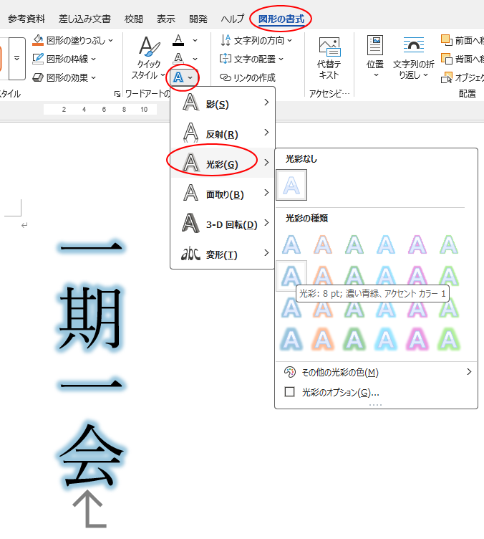The width and height of the screenshot is (484, 539).
Task: Open 文字列の折り返し wrap text menu
Action: click(413, 58)
